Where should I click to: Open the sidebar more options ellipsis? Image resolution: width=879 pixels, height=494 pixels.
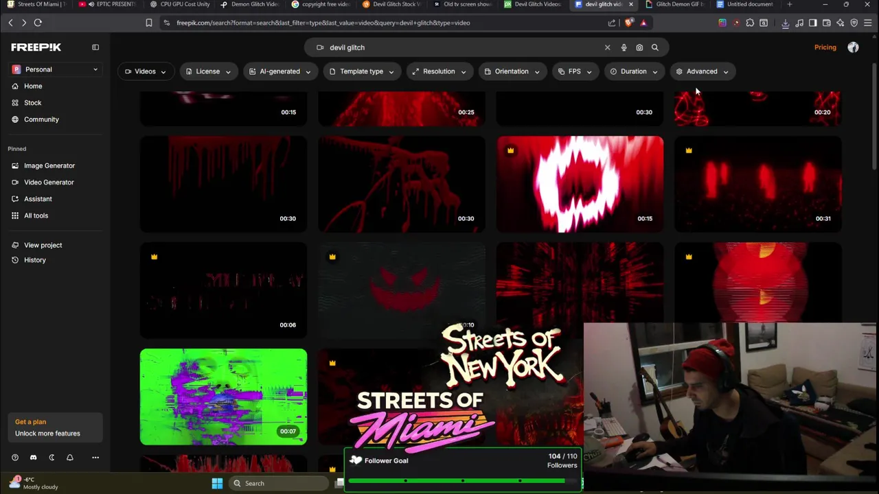click(95, 458)
